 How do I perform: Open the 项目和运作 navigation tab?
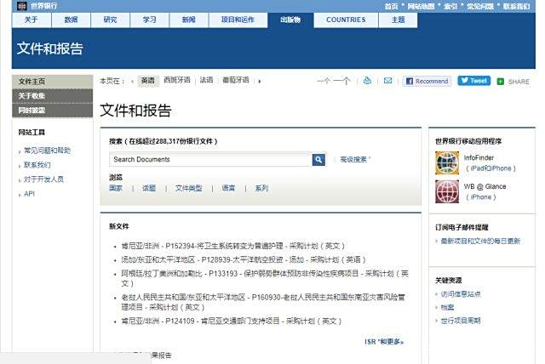coord(238,20)
